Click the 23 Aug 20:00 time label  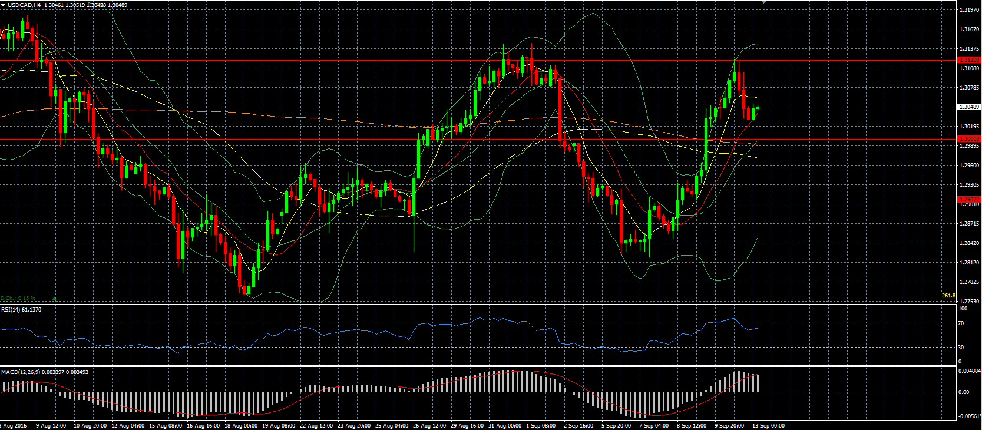click(x=354, y=426)
